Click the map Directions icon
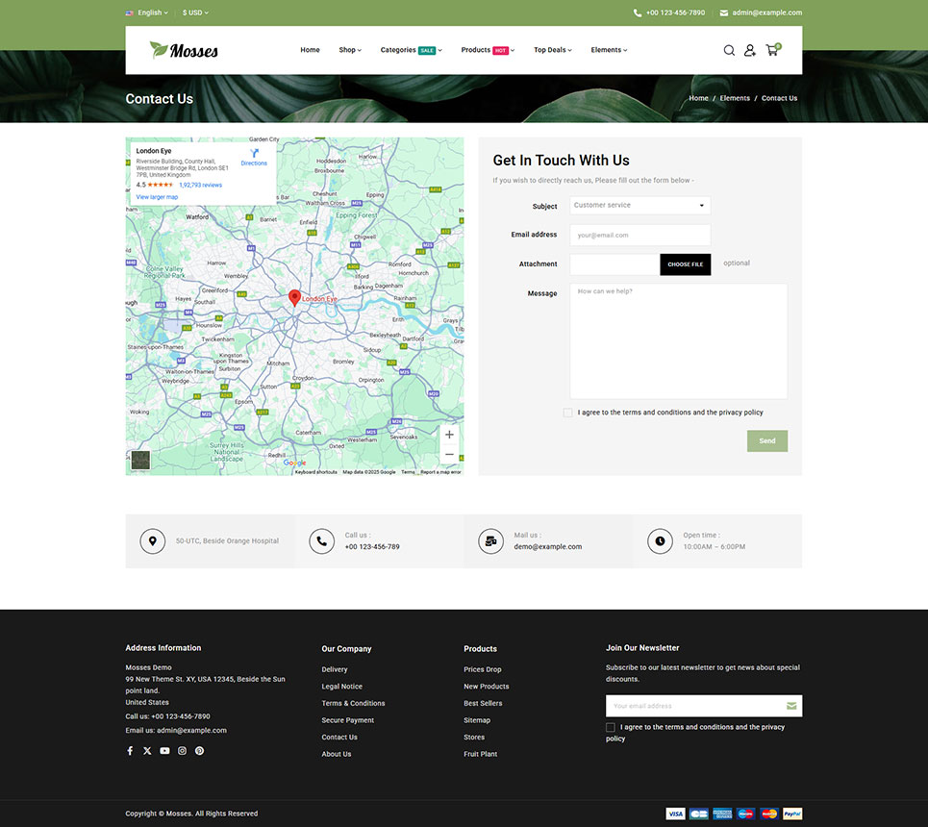928x827 pixels. point(254,154)
